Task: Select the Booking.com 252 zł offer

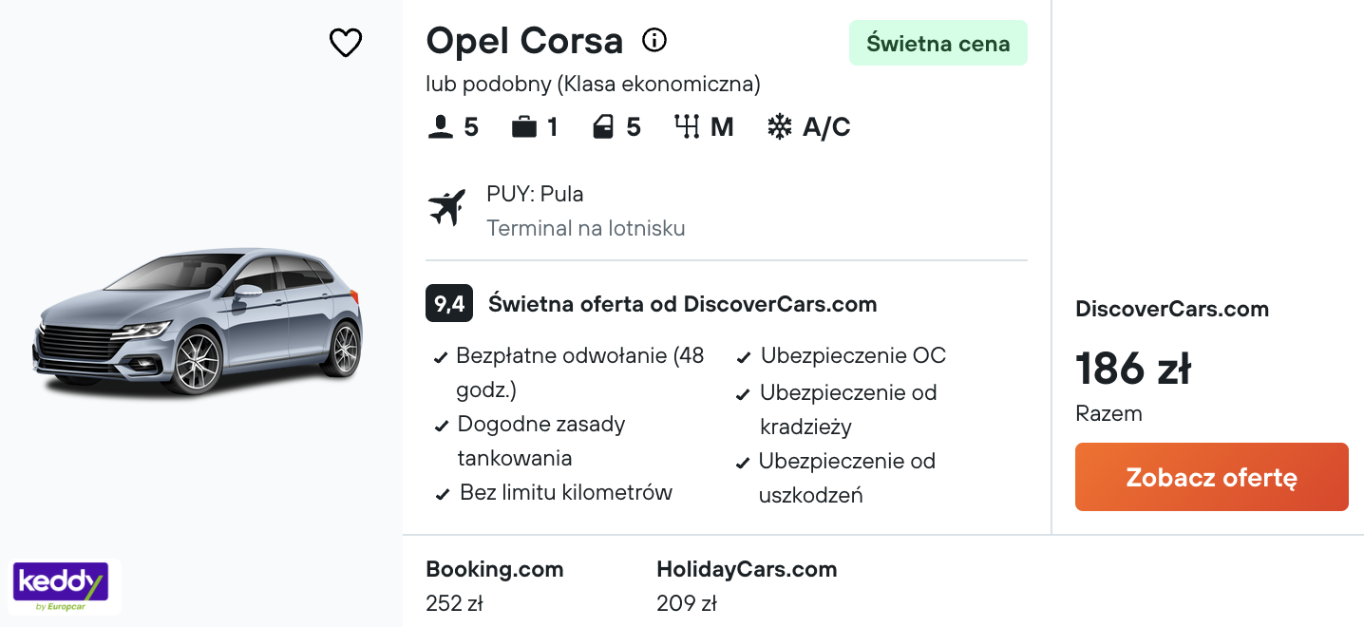Action: tap(495, 586)
